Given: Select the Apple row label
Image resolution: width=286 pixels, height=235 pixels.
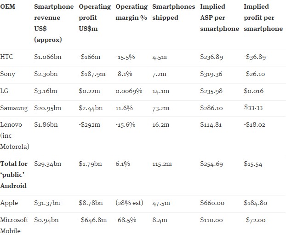Looking at the screenshot, I should [x=9, y=203].
